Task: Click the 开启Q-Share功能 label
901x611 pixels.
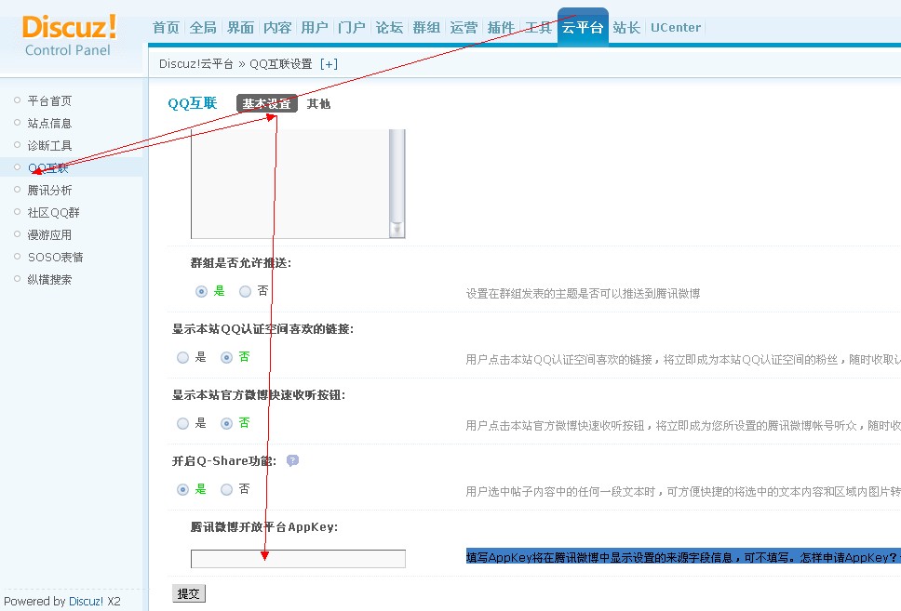Action: point(224,461)
